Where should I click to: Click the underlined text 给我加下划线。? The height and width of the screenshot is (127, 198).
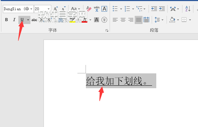point(117,81)
